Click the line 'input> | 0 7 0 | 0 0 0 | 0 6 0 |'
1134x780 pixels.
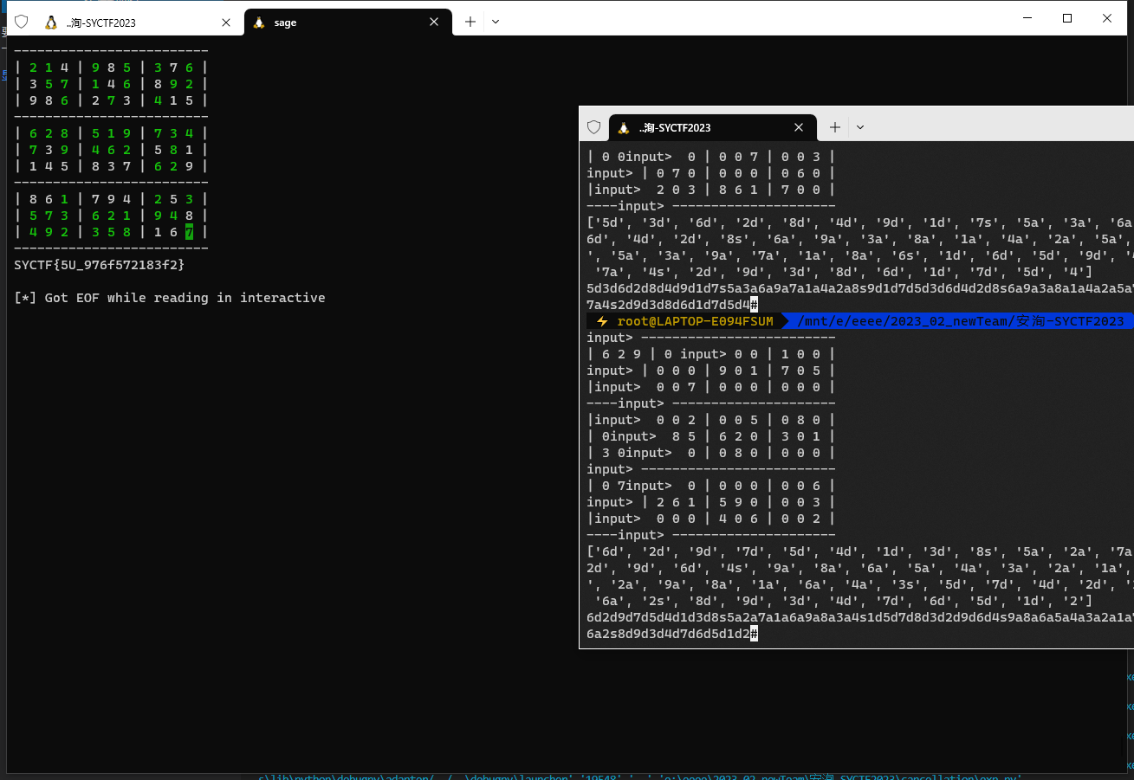point(711,173)
